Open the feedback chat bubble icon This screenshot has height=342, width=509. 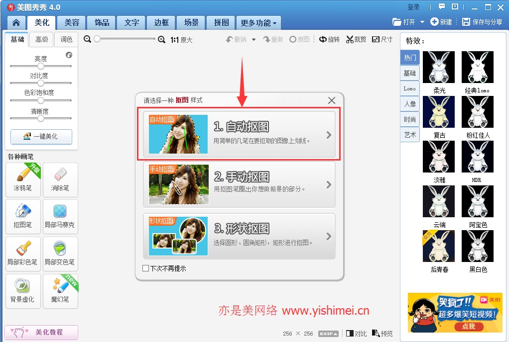(x=441, y=7)
